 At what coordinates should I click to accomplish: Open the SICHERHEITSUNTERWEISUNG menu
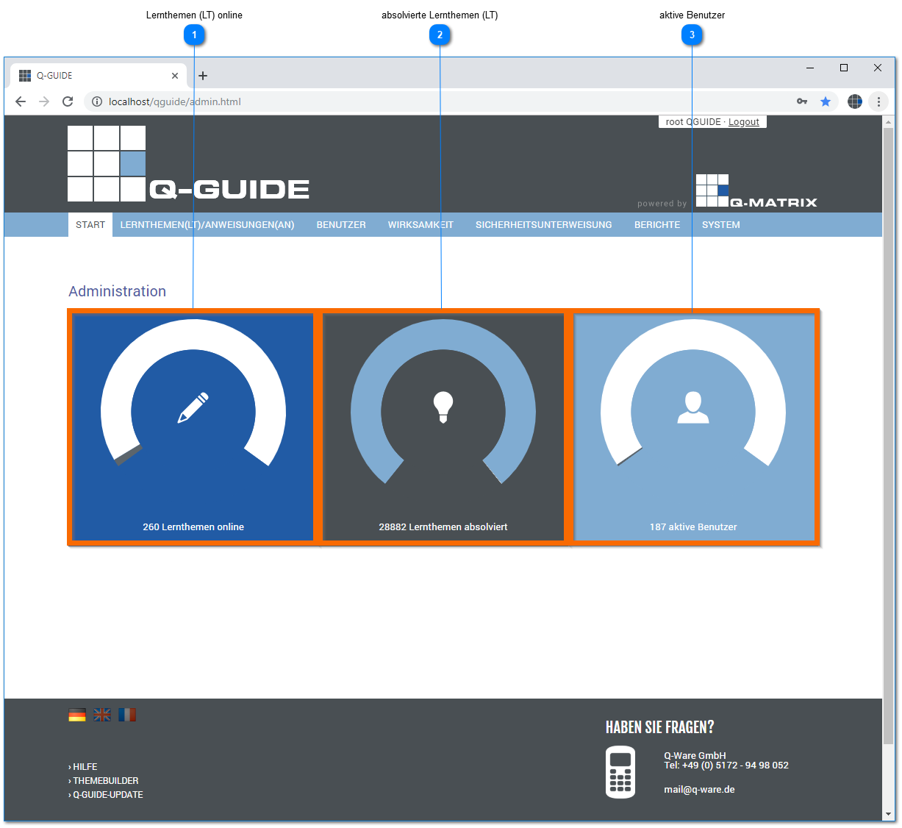click(544, 225)
